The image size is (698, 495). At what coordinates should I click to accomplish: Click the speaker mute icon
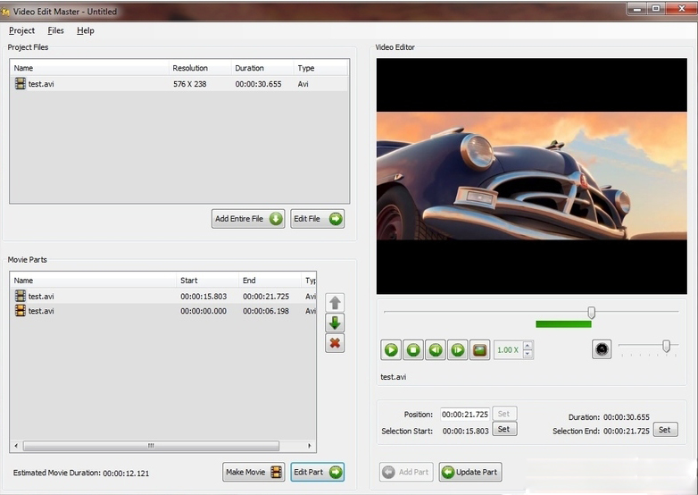[602, 348]
